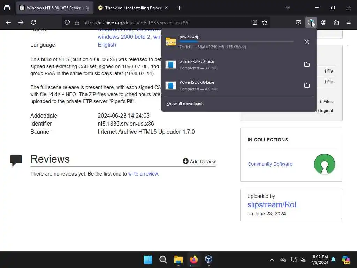Save page to Pocket
357x268 pixels.
tap(298, 22)
